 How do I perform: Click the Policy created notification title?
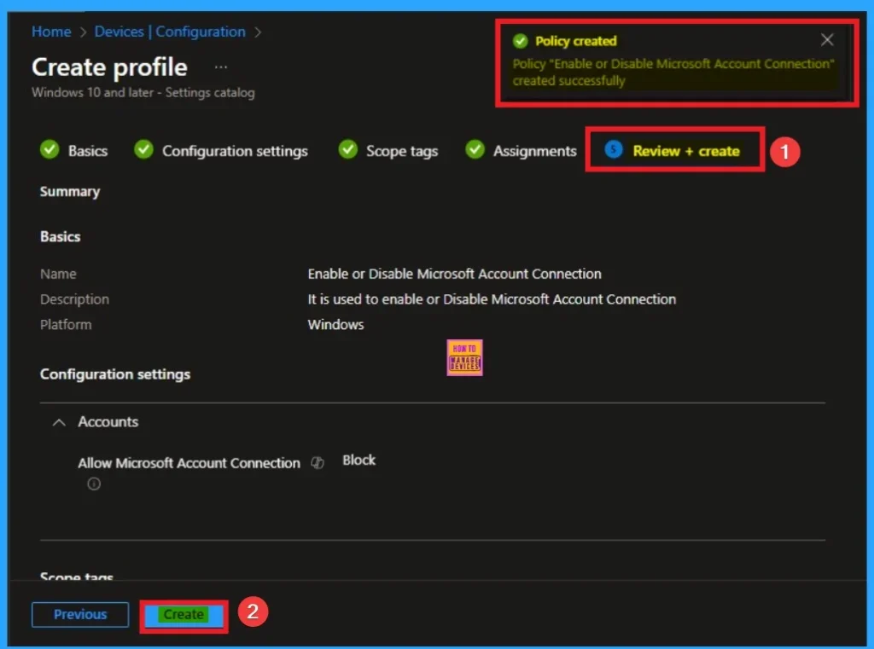pos(576,41)
